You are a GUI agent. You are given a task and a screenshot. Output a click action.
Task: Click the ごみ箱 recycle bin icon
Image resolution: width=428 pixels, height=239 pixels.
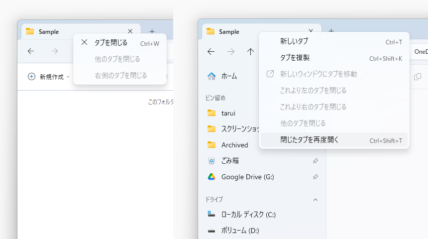[212, 161]
